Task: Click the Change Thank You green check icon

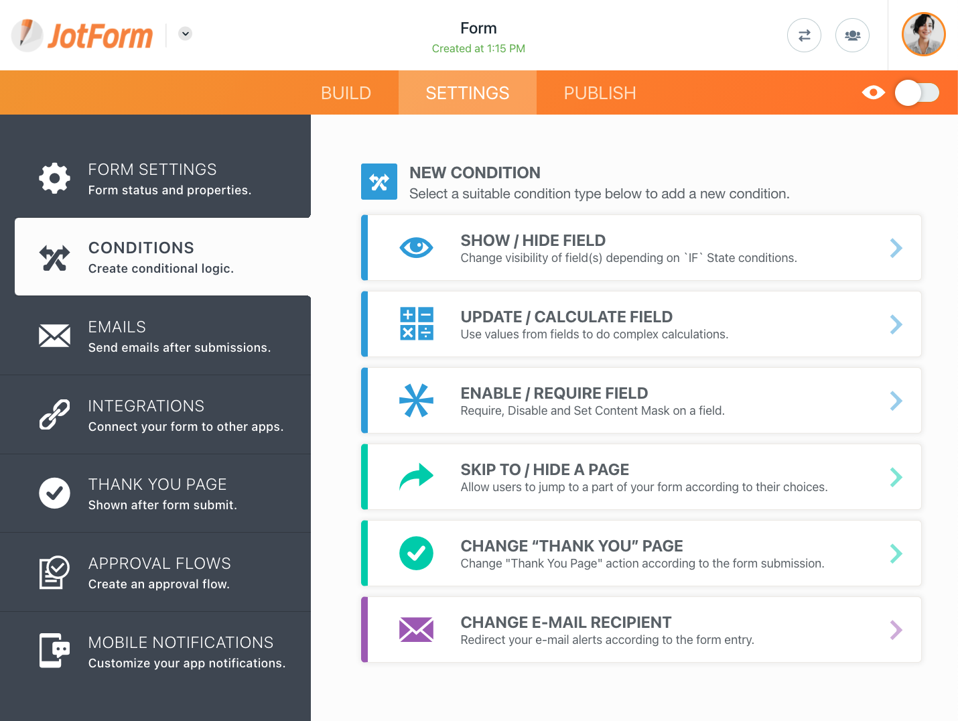Action: [416, 553]
